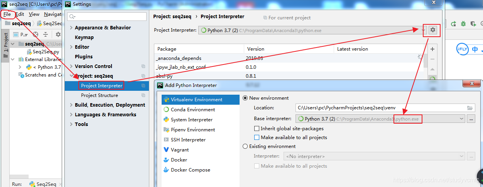Click the copy icon beside Version Control
The height and width of the screenshot is (187, 483).
[x=144, y=66]
